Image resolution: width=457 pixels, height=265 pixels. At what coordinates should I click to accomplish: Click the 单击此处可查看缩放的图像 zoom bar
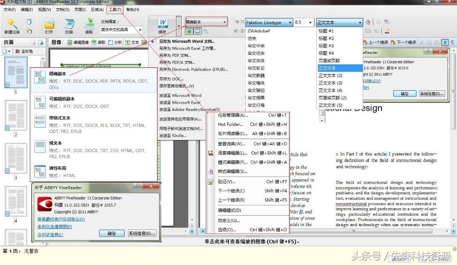[x=251, y=242]
